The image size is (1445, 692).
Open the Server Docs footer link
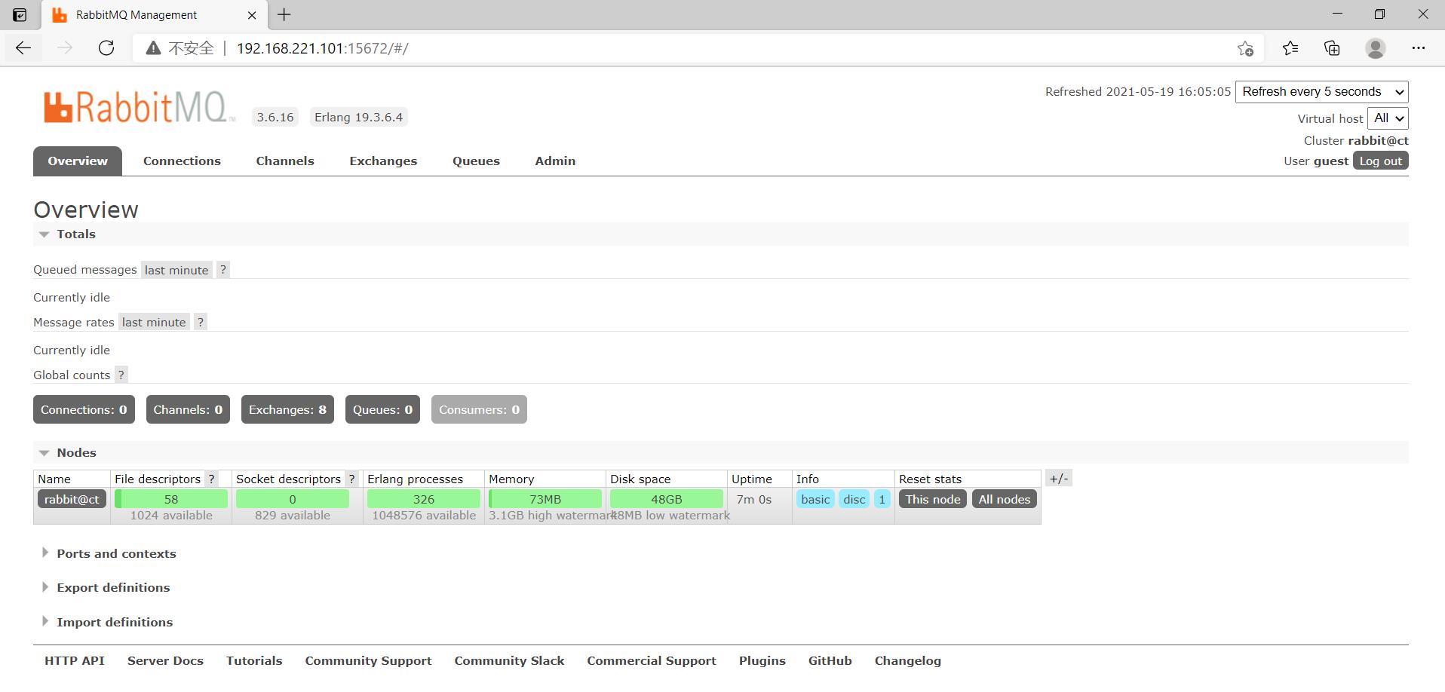click(165, 660)
